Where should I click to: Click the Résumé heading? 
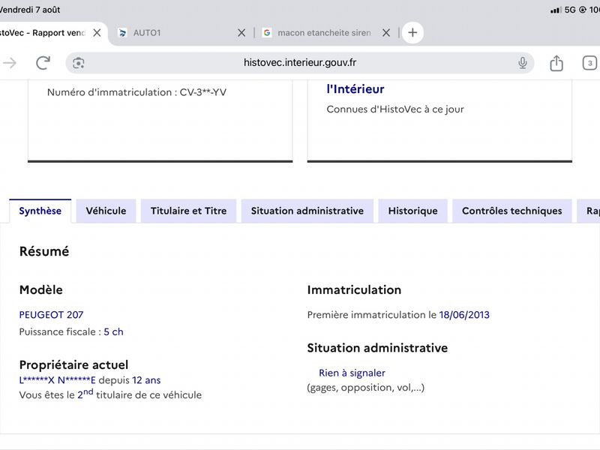[44, 251]
